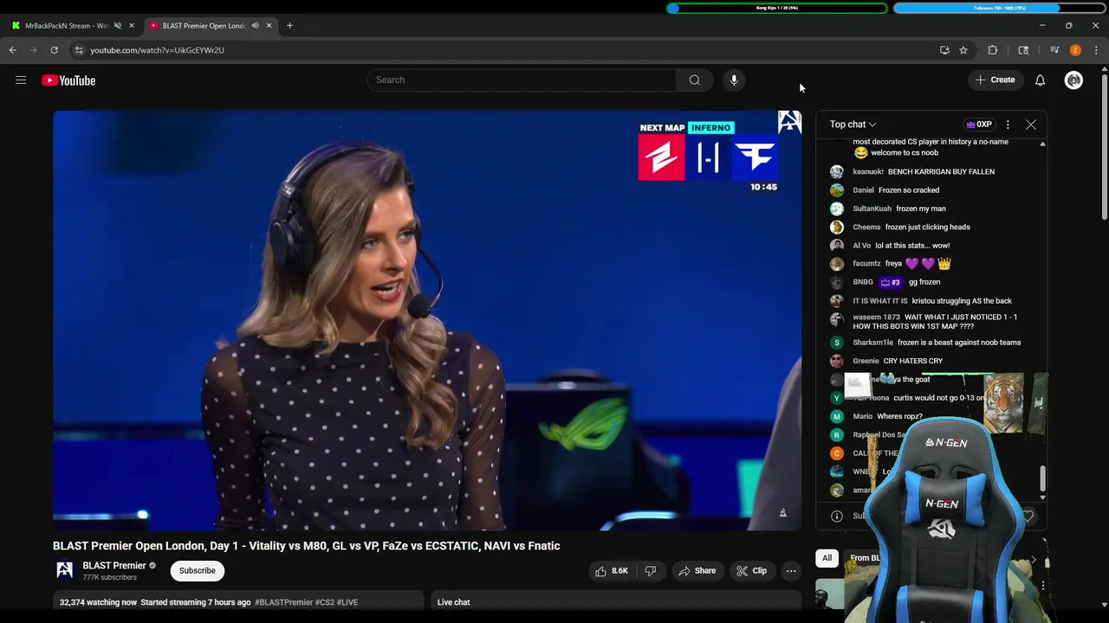Unmute the MrBackPackN Stream tab
This screenshot has width=1109, height=623.
pyautogui.click(x=118, y=26)
